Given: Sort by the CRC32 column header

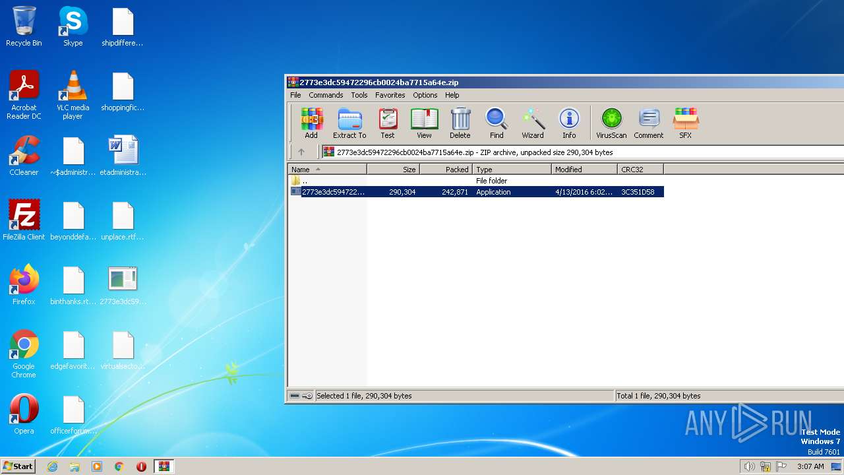Looking at the screenshot, I should (x=640, y=170).
